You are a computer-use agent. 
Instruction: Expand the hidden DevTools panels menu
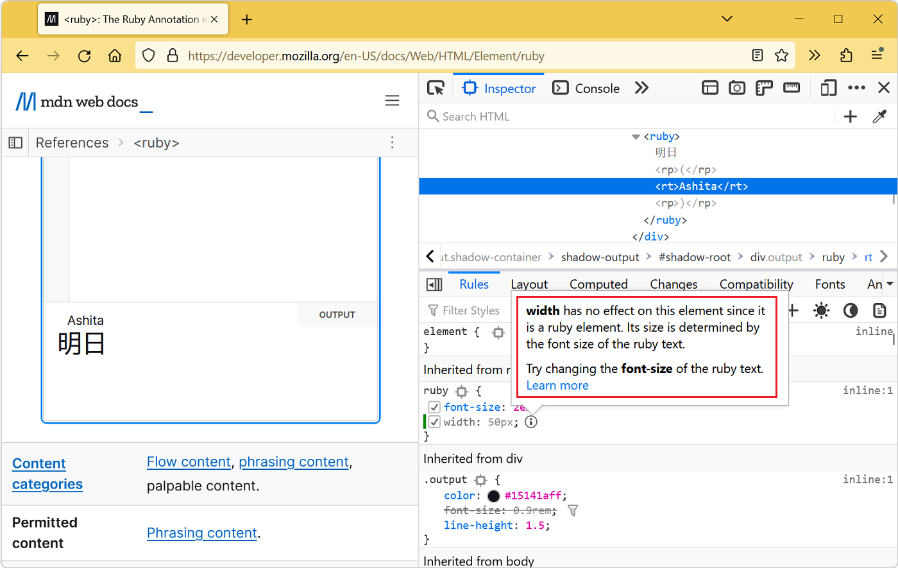(641, 88)
